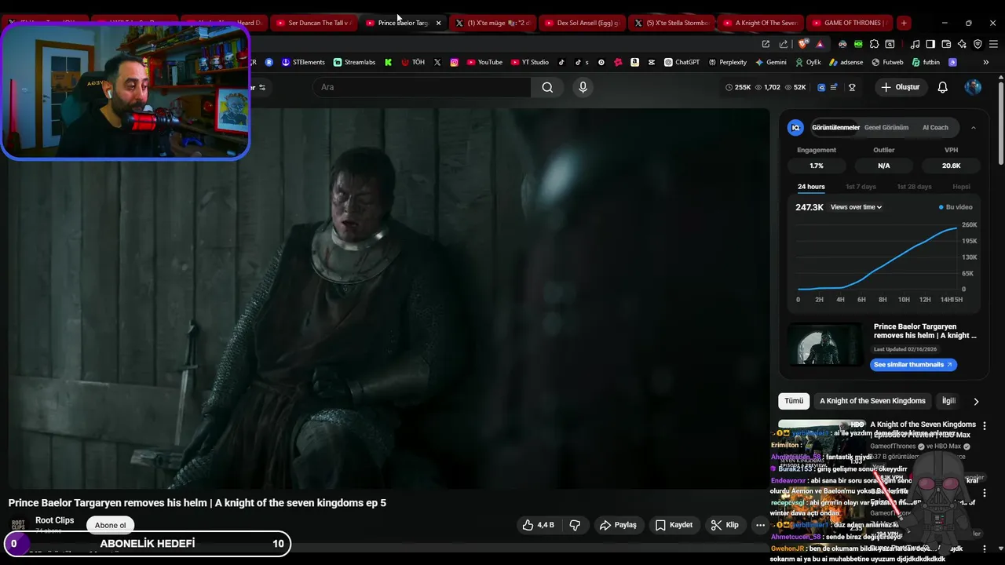Switch to AI Coach tab

[935, 127]
